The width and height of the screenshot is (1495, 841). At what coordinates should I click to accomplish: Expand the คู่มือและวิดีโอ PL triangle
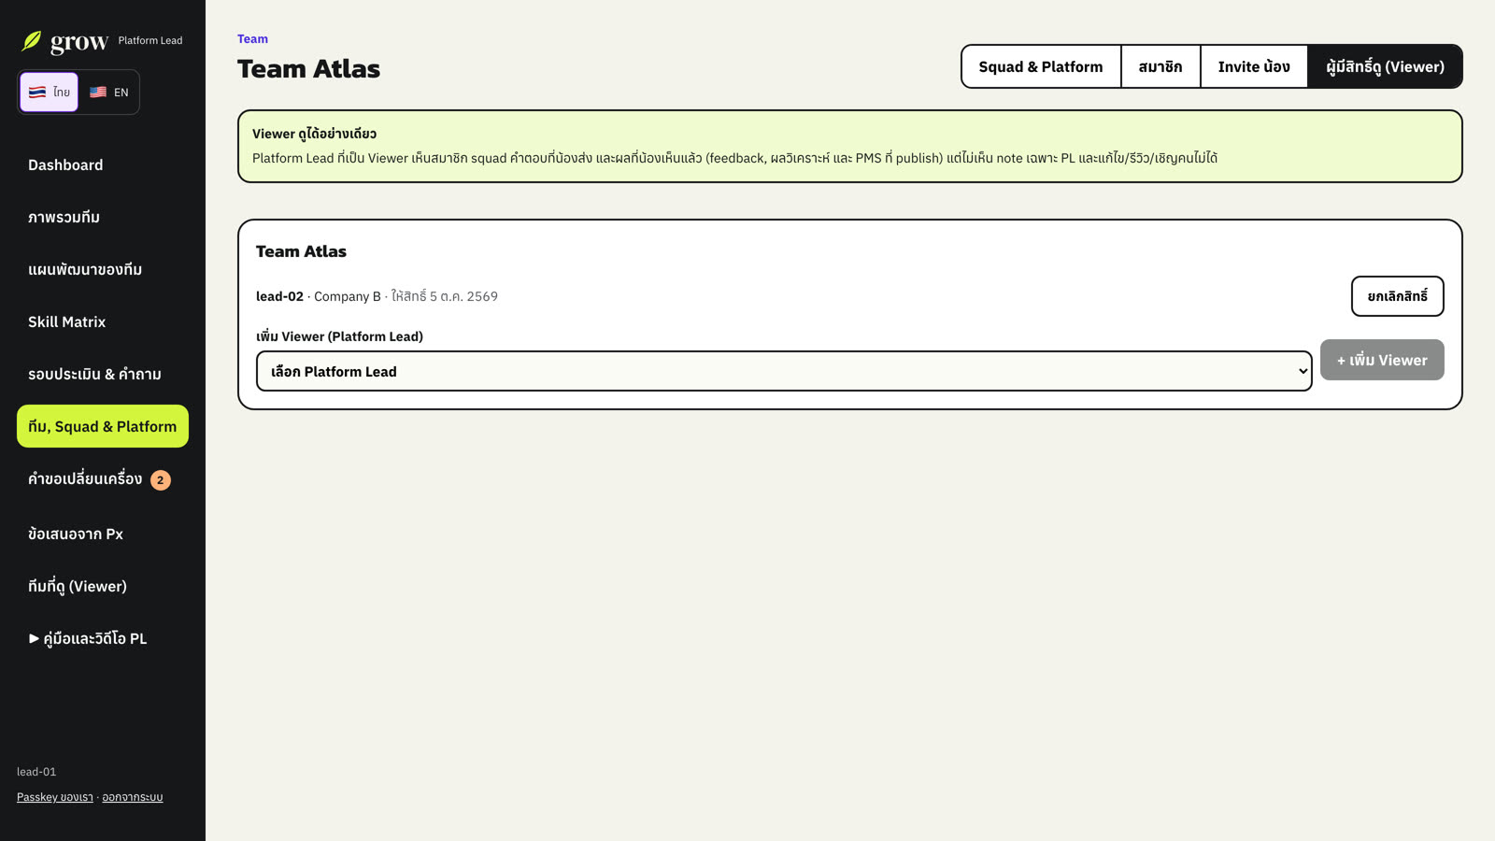tap(34, 638)
